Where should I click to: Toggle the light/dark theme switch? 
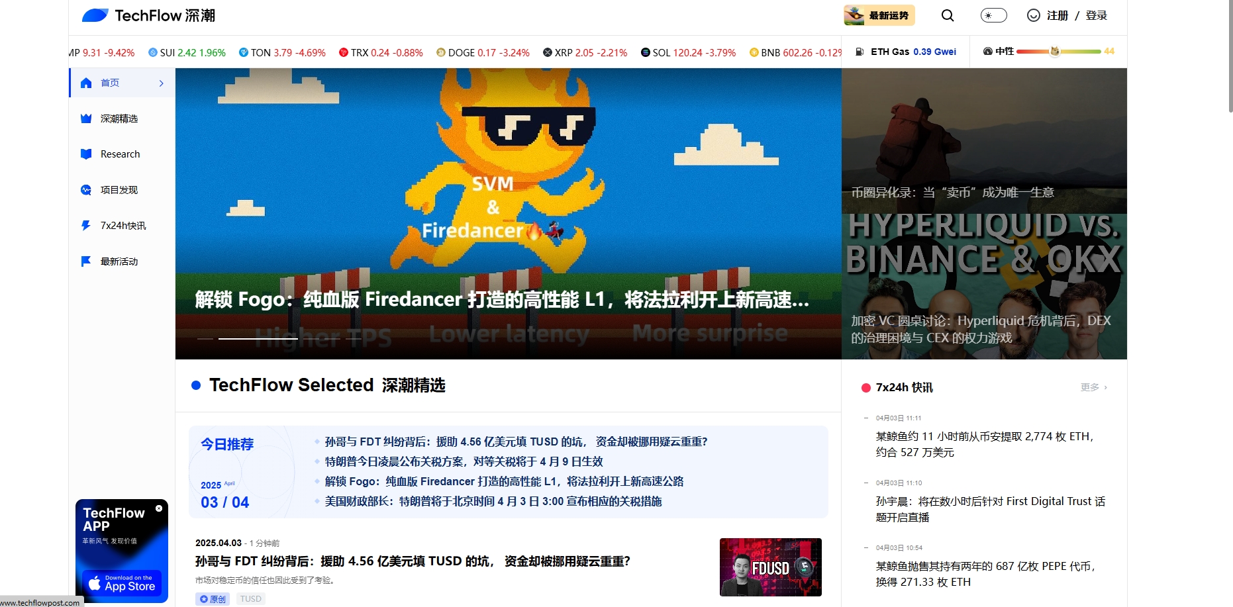[993, 15]
